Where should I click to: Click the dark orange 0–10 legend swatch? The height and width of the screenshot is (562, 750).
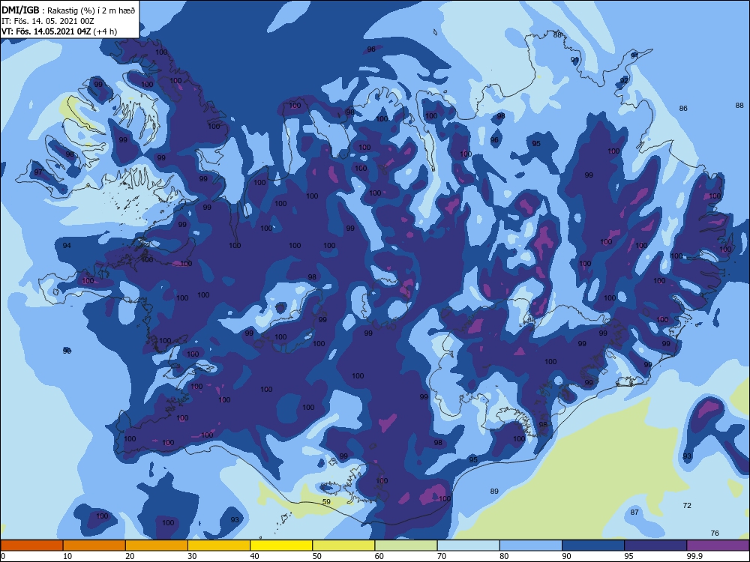[31, 546]
